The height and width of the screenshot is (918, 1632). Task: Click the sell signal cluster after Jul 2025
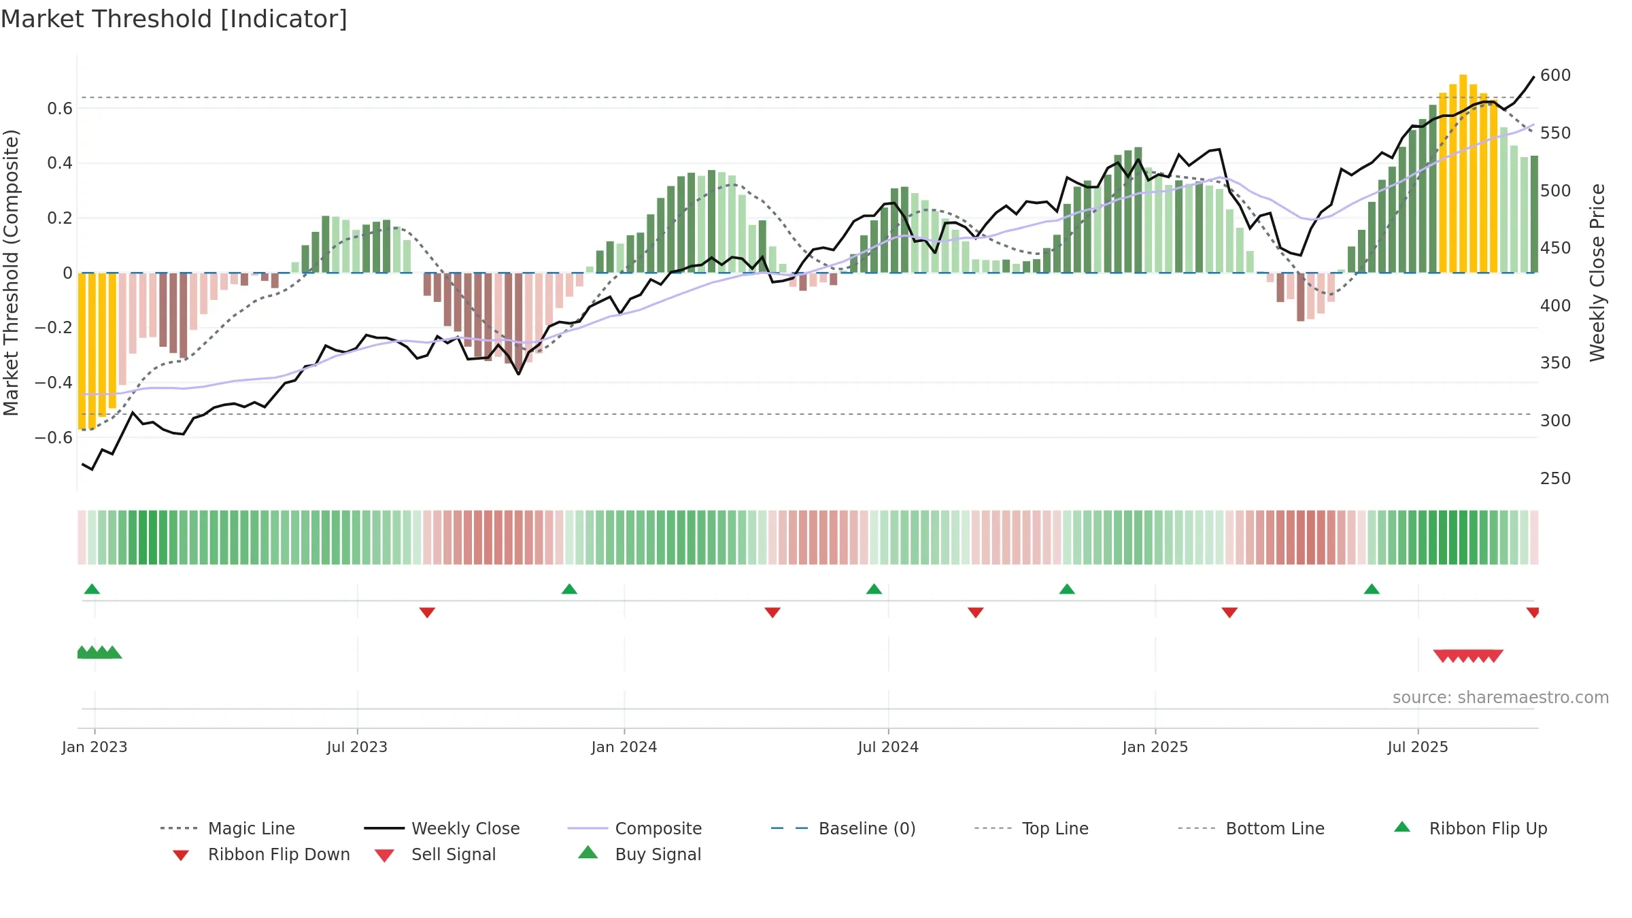click(x=1468, y=656)
